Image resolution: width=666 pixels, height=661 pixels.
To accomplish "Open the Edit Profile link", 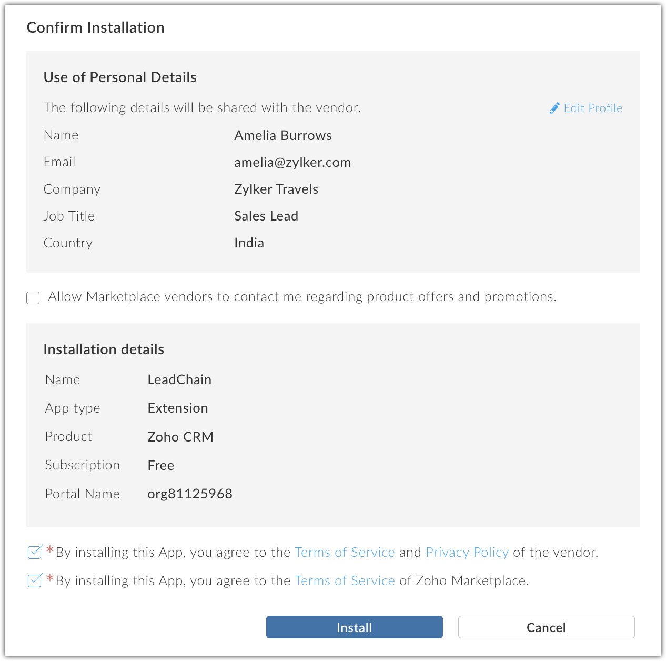I will (x=593, y=108).
